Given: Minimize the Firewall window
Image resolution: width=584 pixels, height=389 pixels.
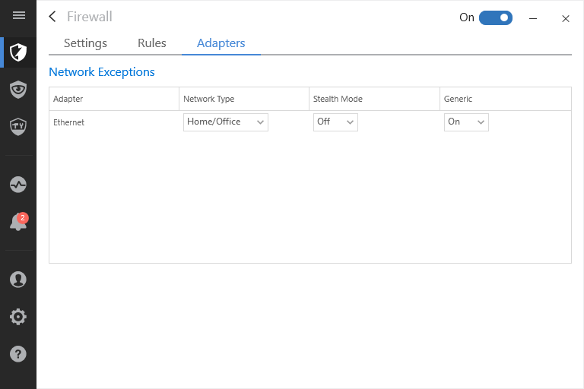Looking at the screenshot, I should (x=533, y=18).
